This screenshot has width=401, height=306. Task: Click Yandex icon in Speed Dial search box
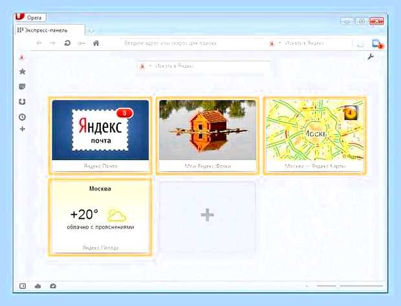(x=142, y=66)
